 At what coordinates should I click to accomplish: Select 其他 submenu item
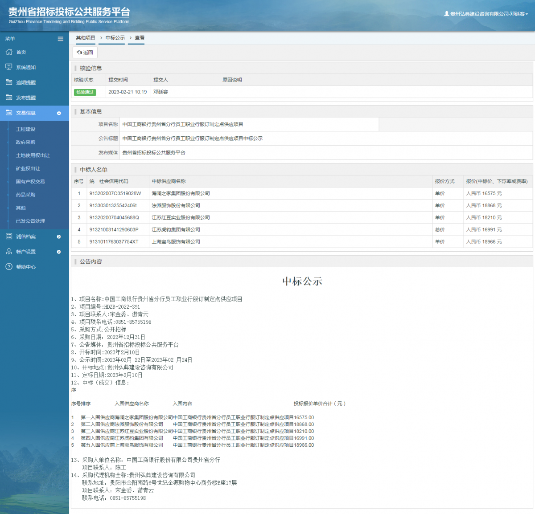(21, 208)
